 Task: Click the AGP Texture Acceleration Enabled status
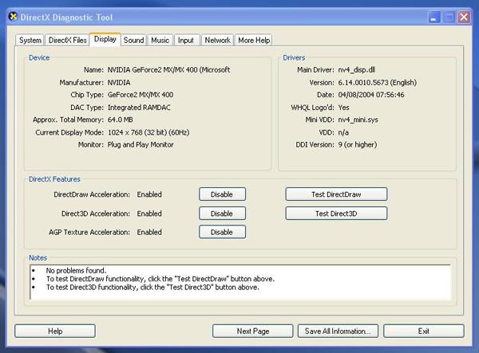click(x=149, y=233)
